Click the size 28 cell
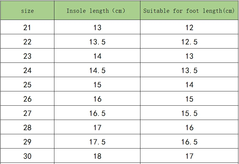 (27, 128)
